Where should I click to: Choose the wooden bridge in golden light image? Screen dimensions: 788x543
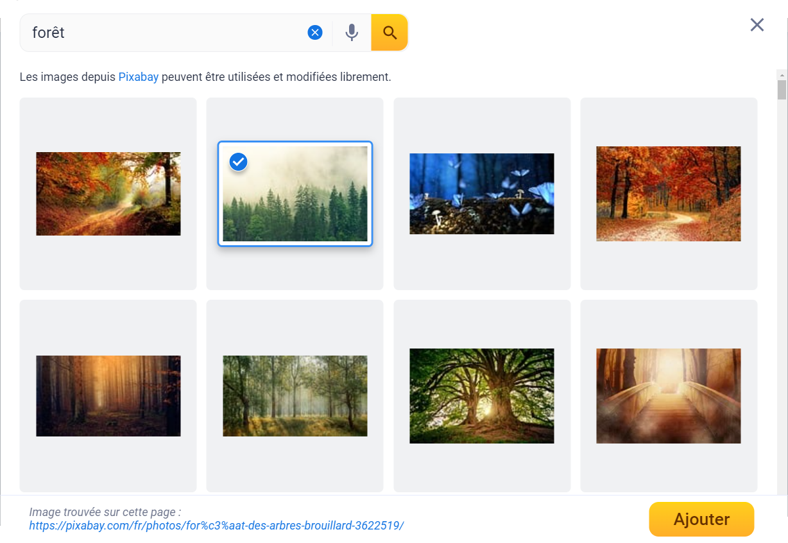(668, 396)
